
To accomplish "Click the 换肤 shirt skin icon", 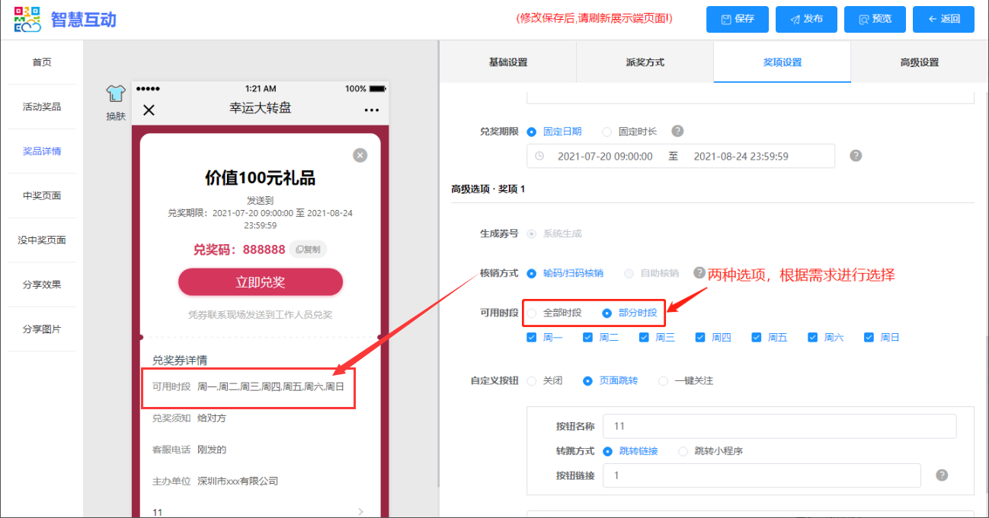I will (115, 94).
